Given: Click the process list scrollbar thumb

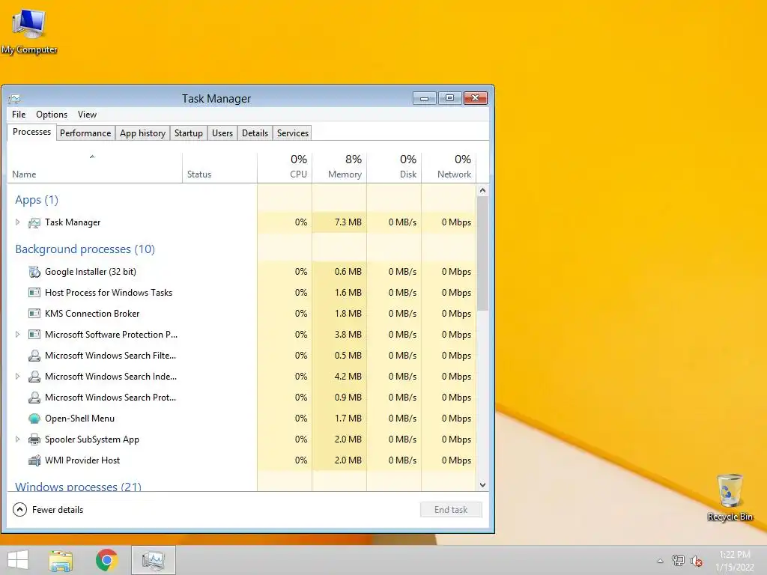Looking at the screenshot, I should pos(483,255).
